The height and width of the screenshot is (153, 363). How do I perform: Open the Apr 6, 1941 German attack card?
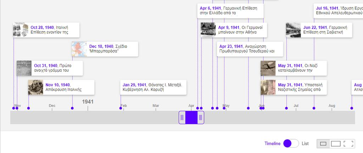pyautogui.click(x=230, y=11)
